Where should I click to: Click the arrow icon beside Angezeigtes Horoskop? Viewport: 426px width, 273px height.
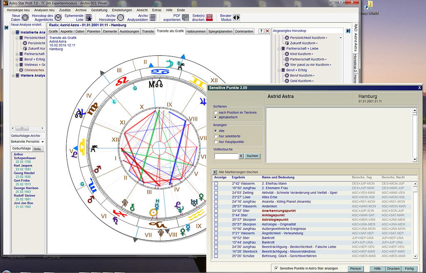[348, 31]
